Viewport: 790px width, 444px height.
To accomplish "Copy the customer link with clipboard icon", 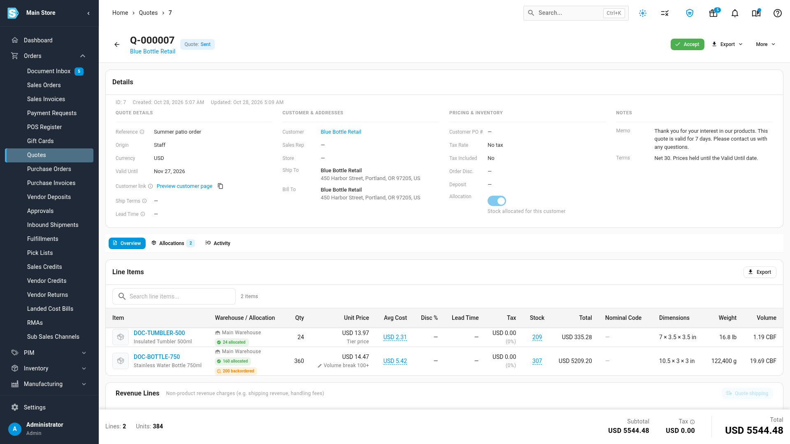I will (x=221, y=186).
